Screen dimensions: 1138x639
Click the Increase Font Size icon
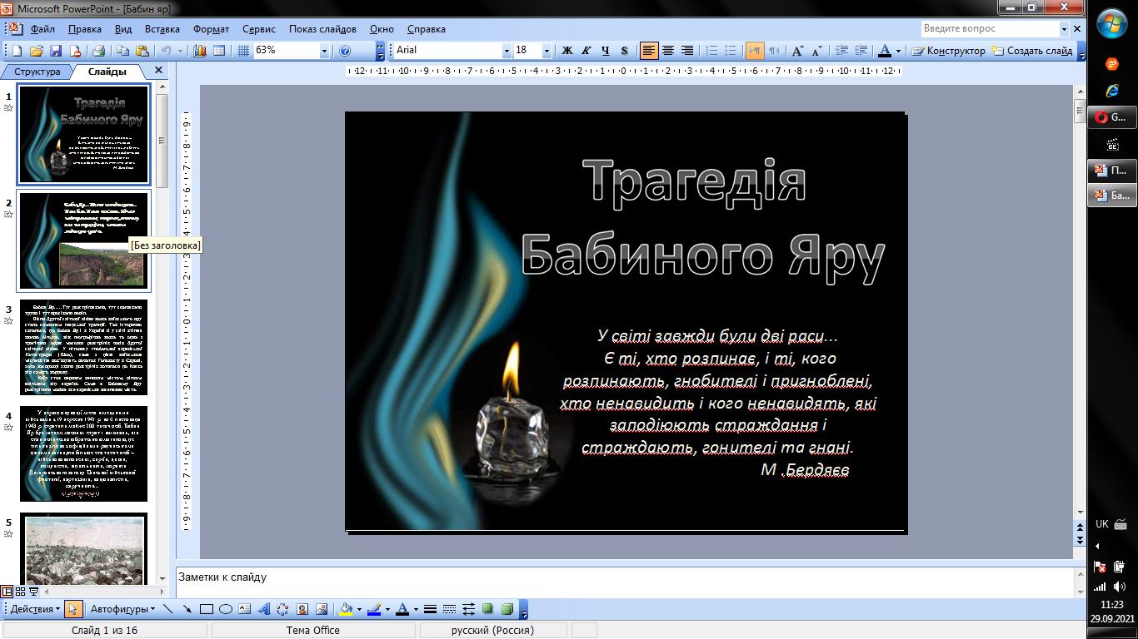797,51
